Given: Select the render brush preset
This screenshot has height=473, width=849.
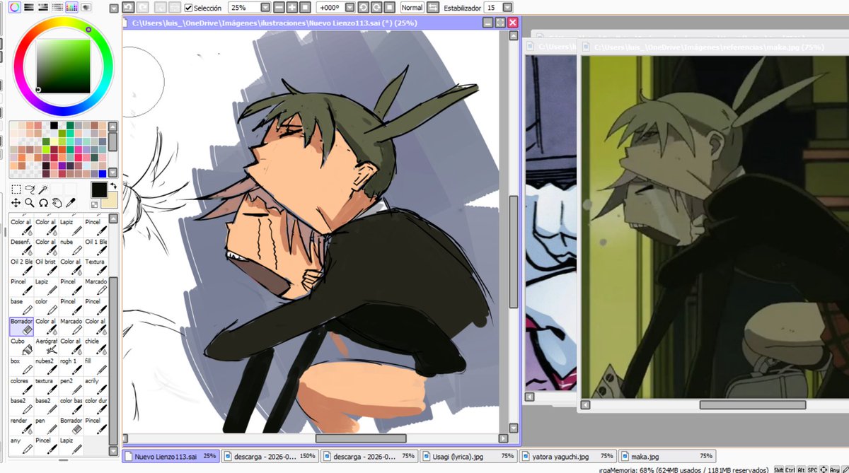Looking at the screenshot, I should tap(21, 425).
